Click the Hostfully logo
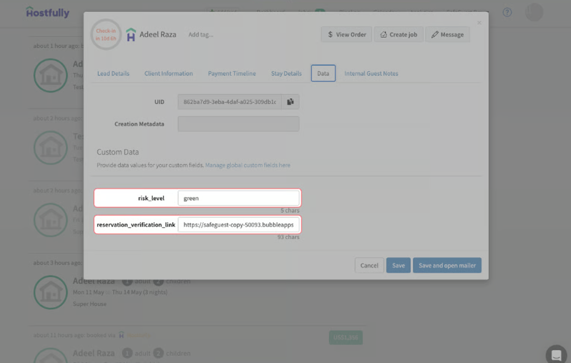Image resolution: width=571 pixels, height=363 pixels. 47,12
